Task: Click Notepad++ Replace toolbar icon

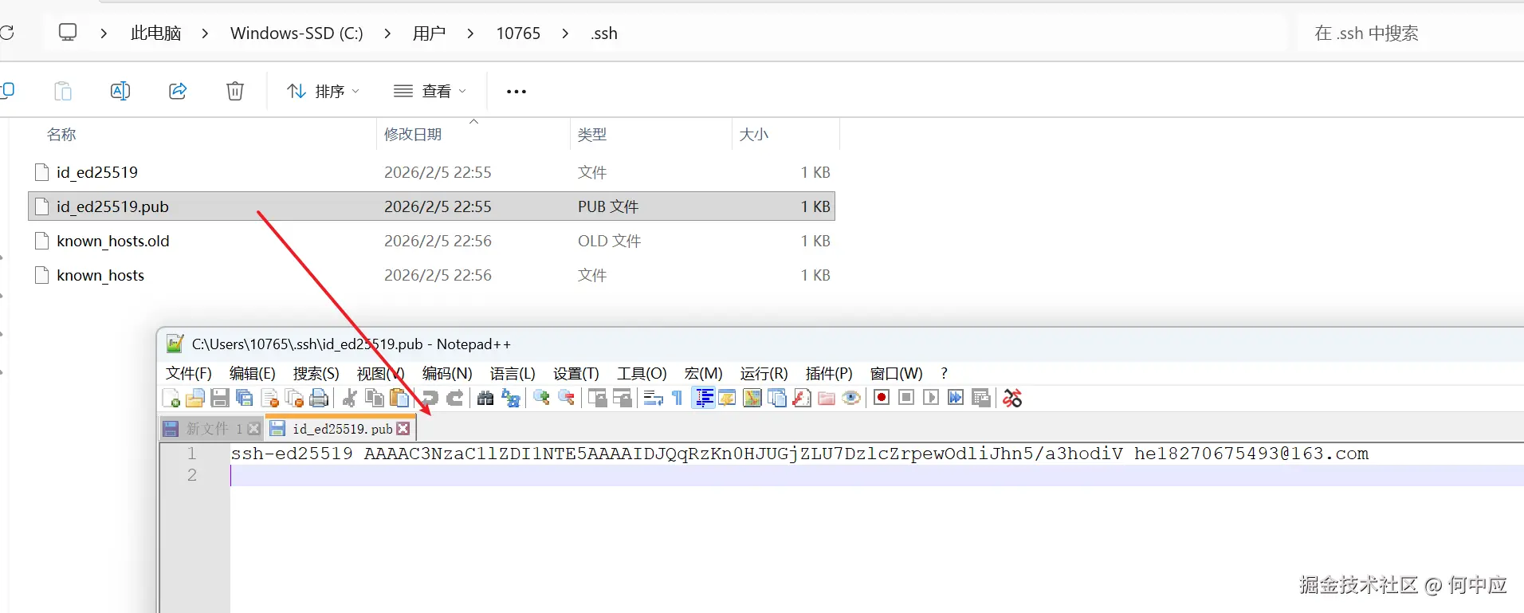Action: point(511,398)
